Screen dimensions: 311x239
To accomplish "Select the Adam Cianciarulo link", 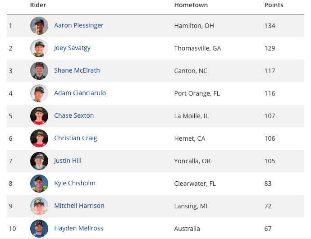I will 80,93.
